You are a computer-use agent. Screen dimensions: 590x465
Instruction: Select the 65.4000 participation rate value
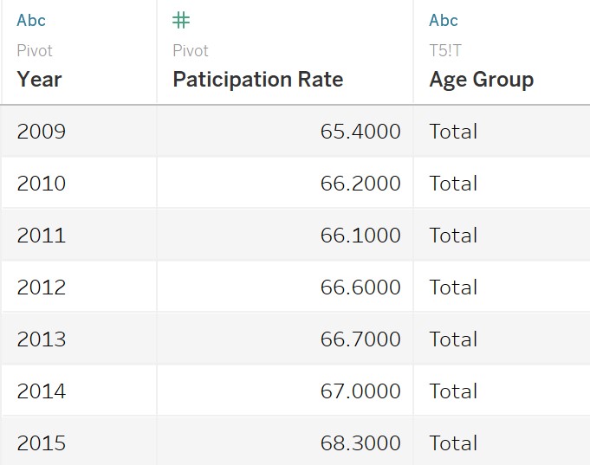point(360,132)
